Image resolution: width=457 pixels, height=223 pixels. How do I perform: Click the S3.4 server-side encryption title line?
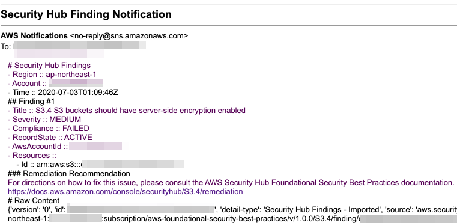(x=127, y=111)
